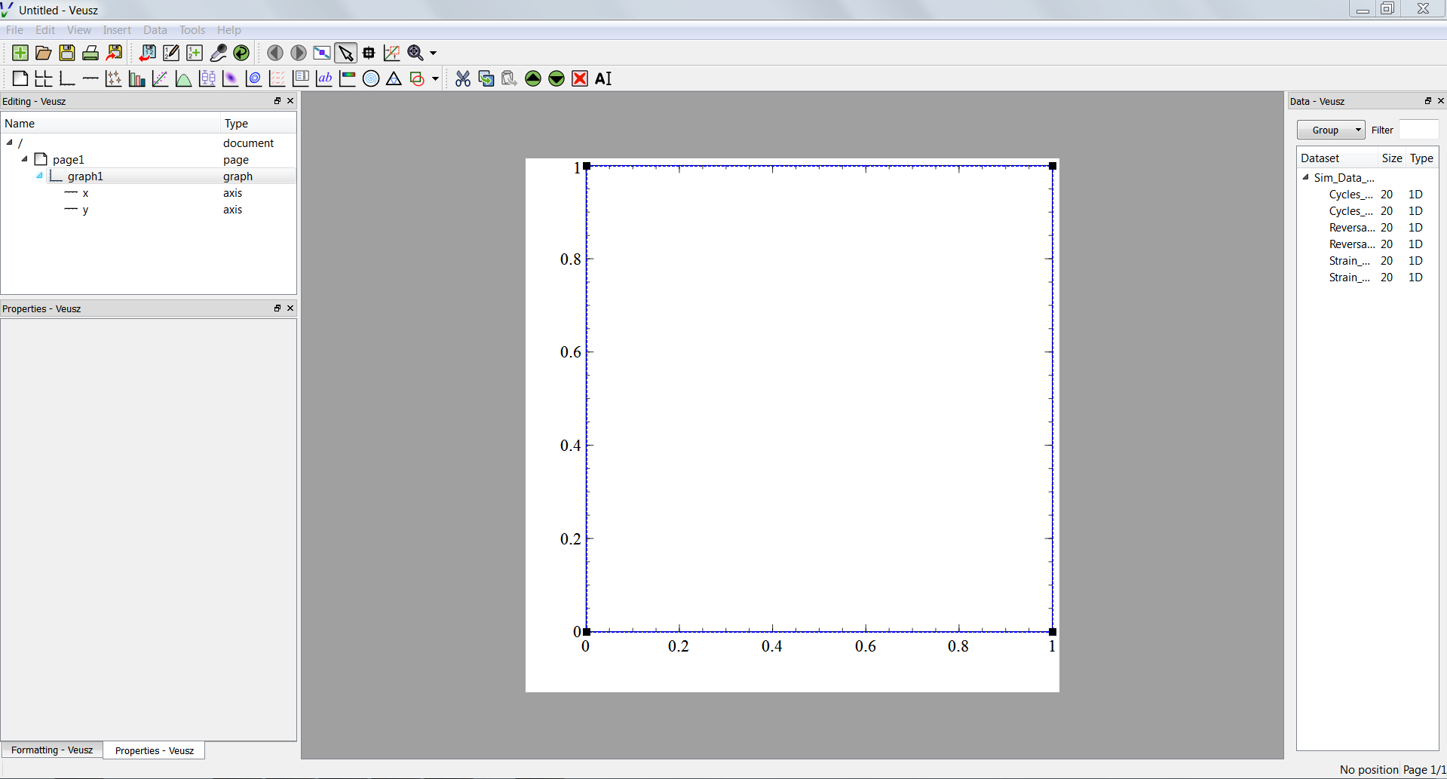Click the Reload linked datasets icon

241,53
